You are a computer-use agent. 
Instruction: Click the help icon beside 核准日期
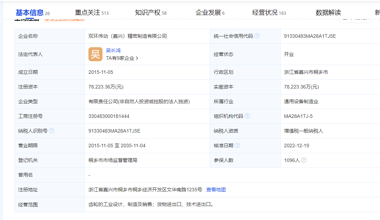(237, 145)
